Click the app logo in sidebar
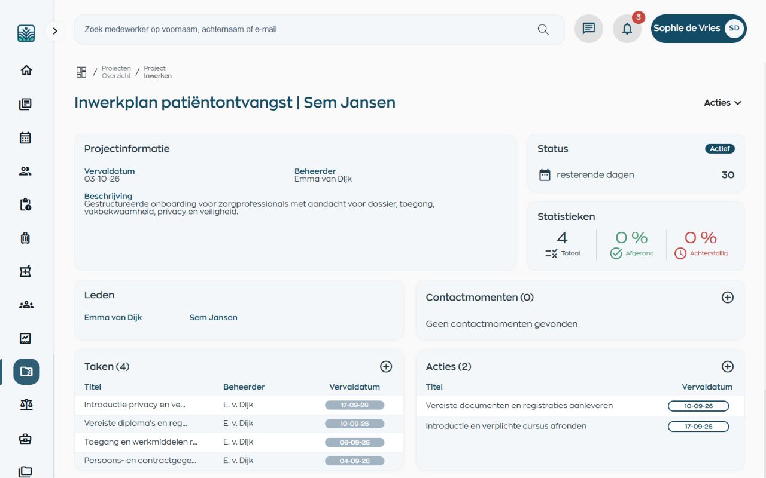Screen dimensions: 766x478 click(26, 32)
